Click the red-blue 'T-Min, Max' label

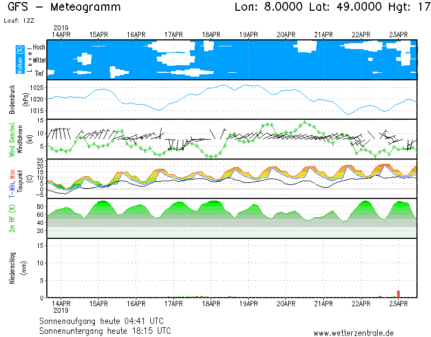[x=12, y=184]
